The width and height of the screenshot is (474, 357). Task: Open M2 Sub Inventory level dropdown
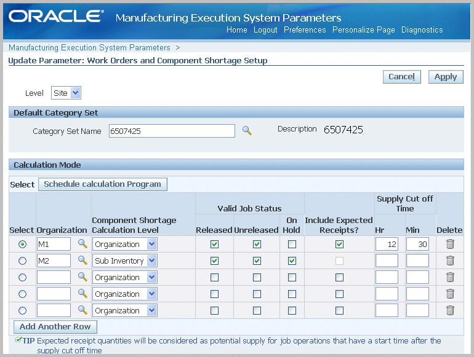124,261
